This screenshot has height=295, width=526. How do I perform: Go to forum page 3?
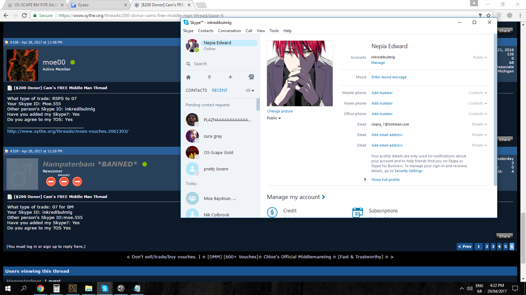point(493,246)
